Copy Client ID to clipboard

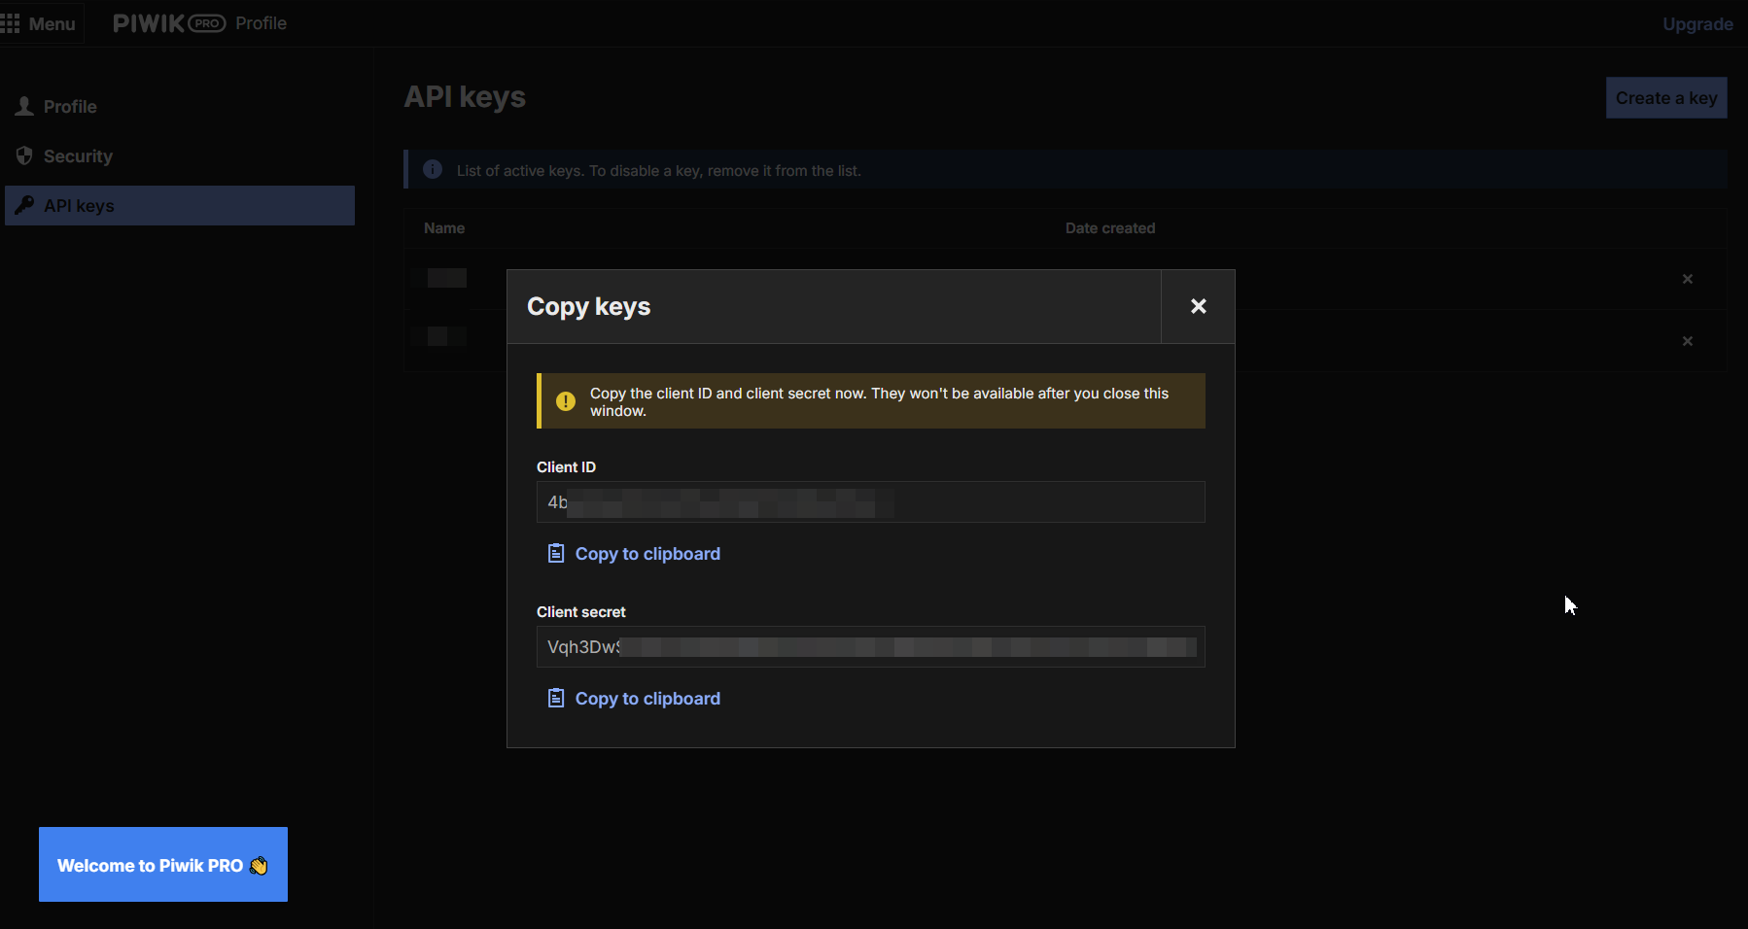(634, 554)
